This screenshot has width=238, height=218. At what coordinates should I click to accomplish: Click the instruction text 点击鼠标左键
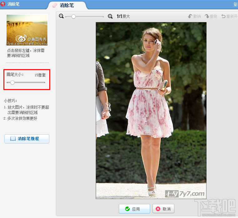point(18,50)
